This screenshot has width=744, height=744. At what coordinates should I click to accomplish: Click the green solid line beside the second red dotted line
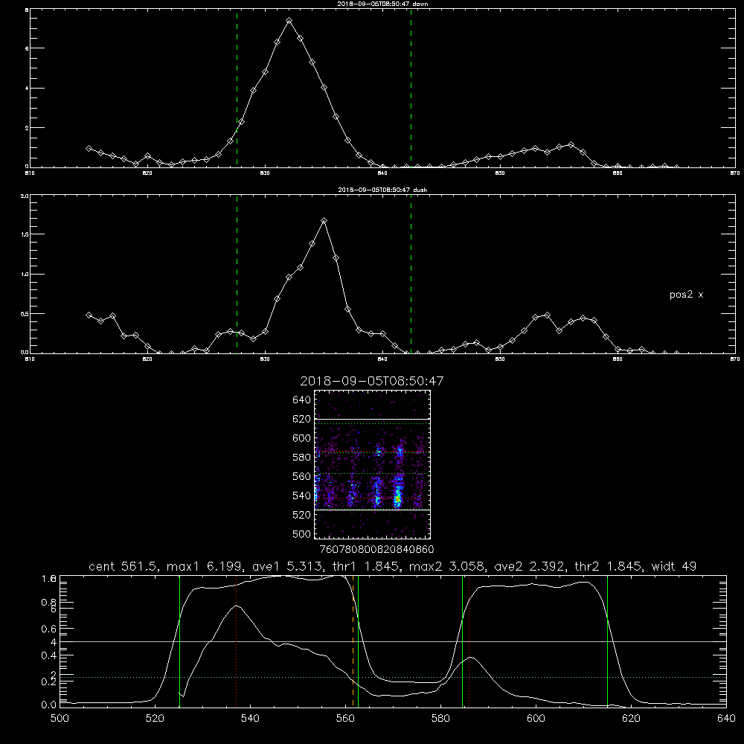pos(462,641)
